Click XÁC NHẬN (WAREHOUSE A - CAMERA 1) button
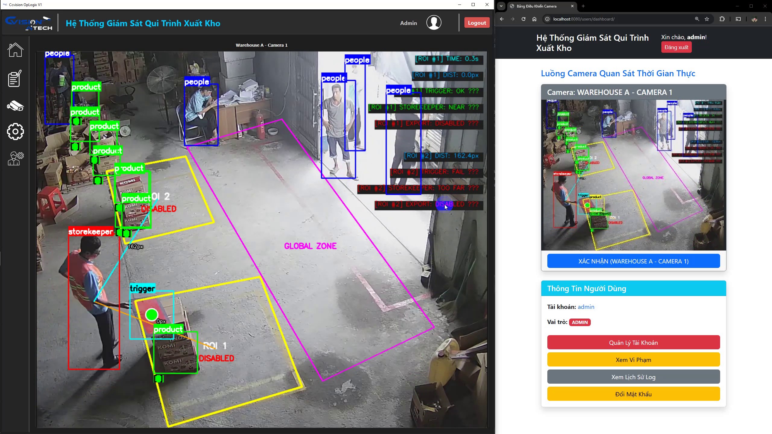Screen dimensions: 772x434 coord(633,261)
